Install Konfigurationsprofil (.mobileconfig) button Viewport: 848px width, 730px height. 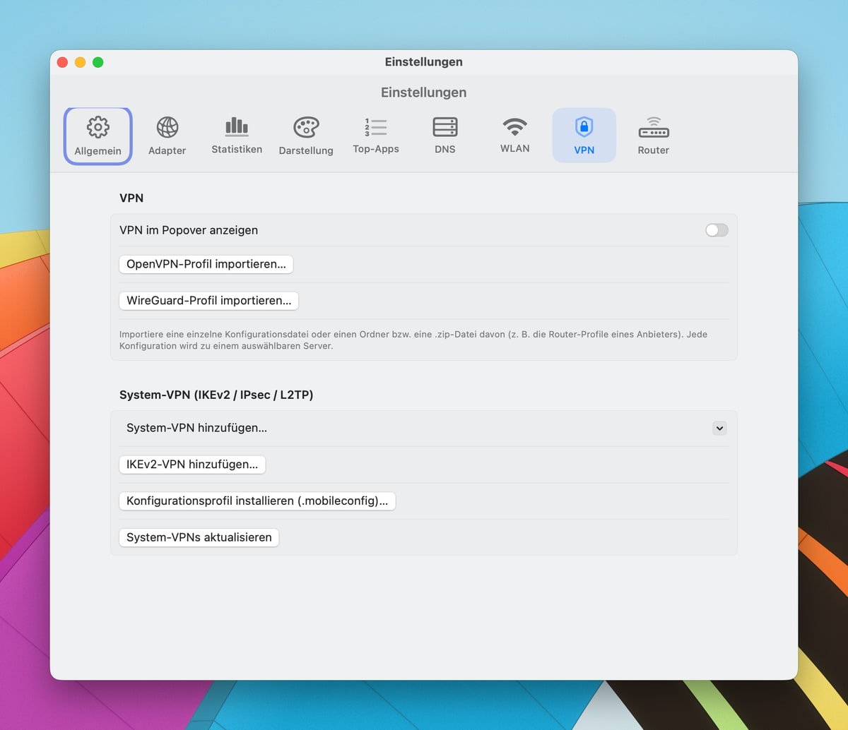[x=257, y=501]
